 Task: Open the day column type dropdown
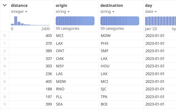click(155, 12)
